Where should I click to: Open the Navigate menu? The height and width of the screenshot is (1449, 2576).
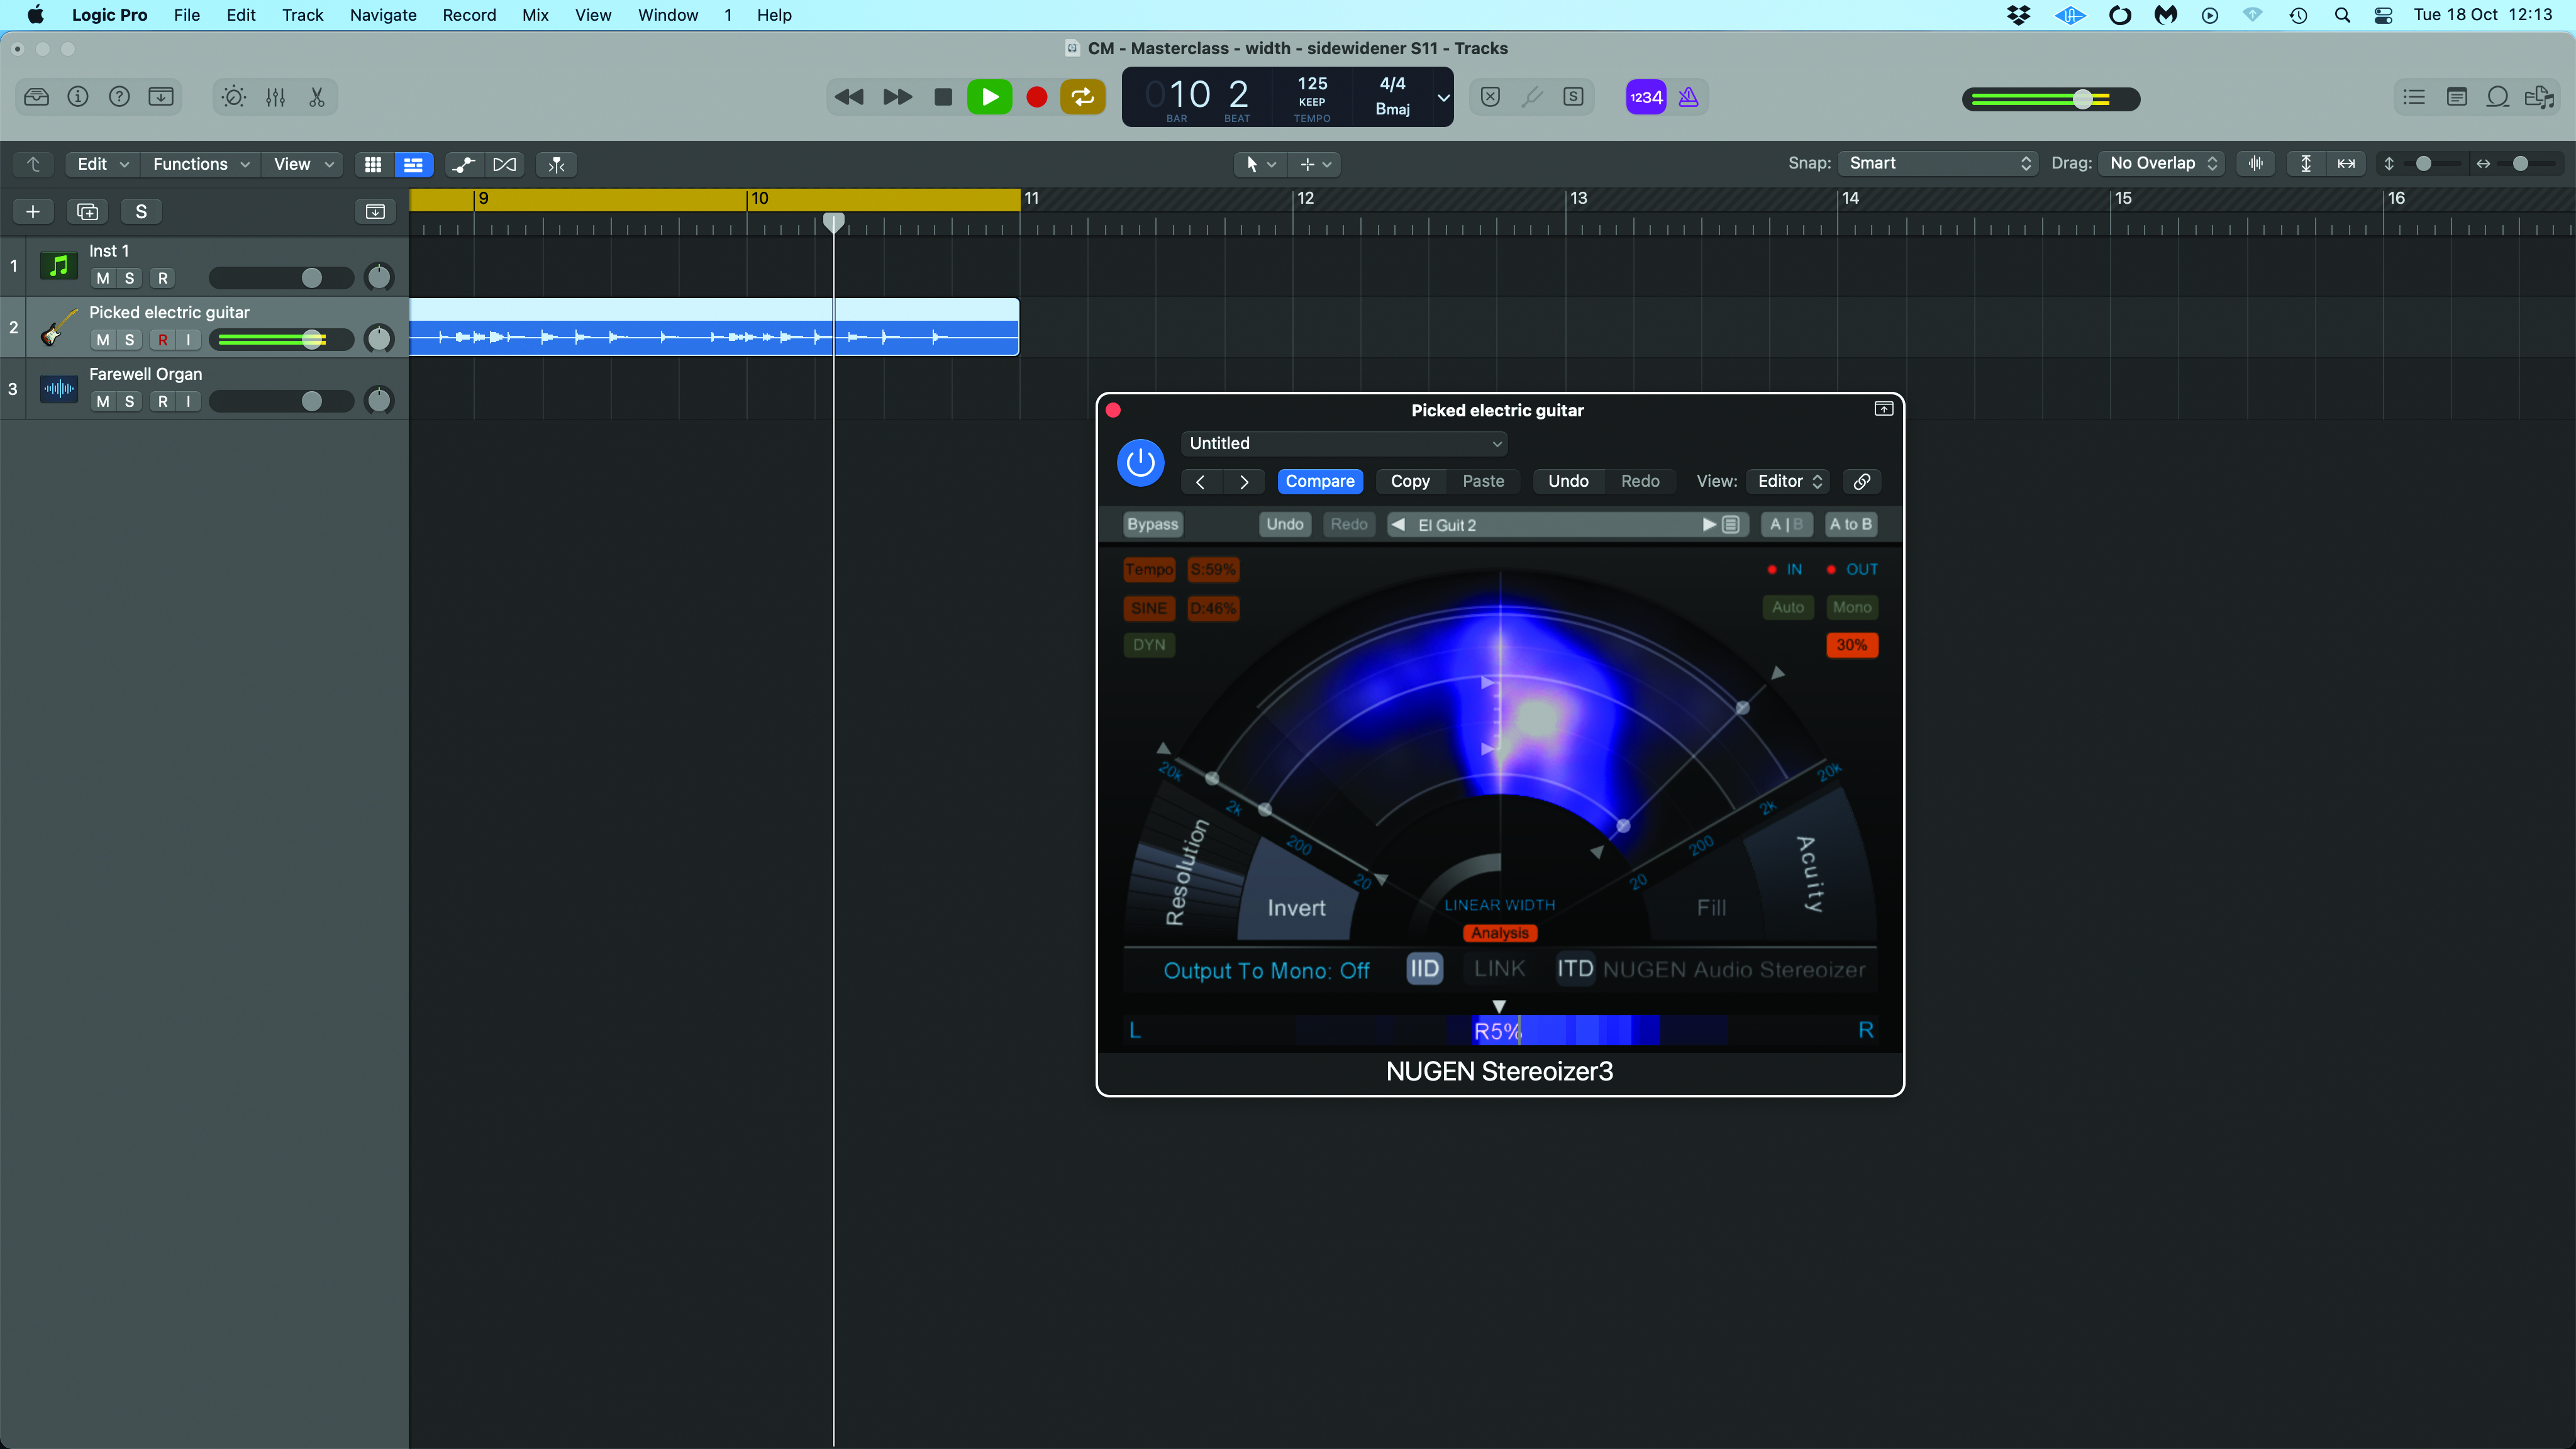(383, 15)
